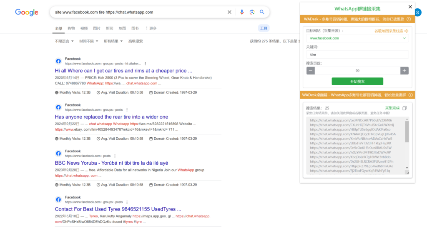Start voice search with microphone icon
This screenshot has height=228, width=427.
[x=241, y=12]
